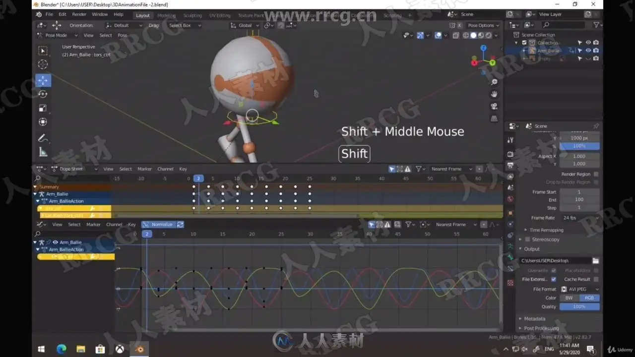Toggle the Render Region checkbox
Viewport: 635px width, 357px height.
tap(596, 174)
